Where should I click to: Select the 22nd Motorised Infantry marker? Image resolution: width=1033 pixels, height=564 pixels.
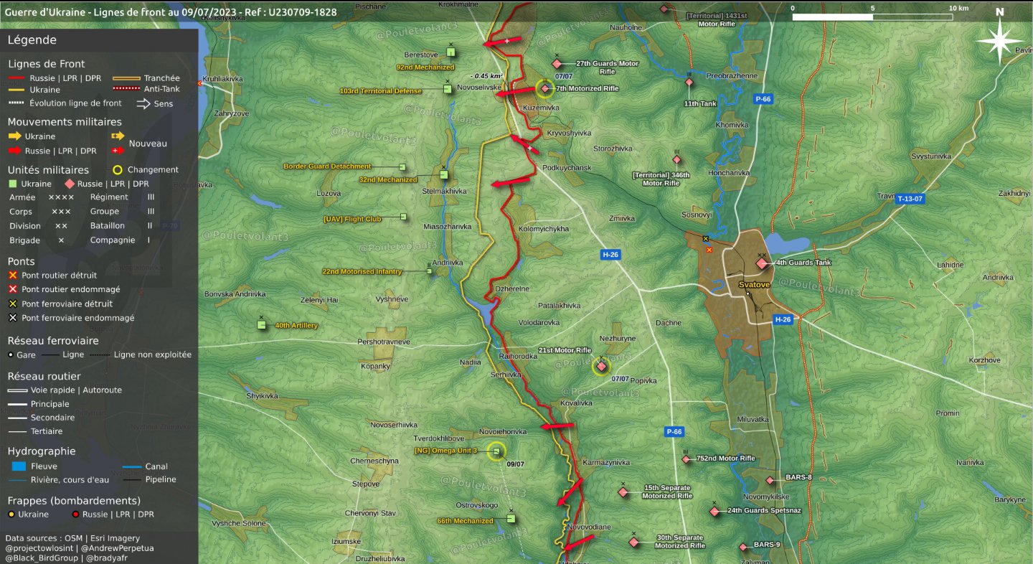tap(430, 271)
